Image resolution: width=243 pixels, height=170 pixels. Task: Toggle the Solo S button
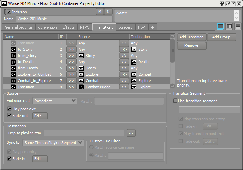[x=108, y=12]
